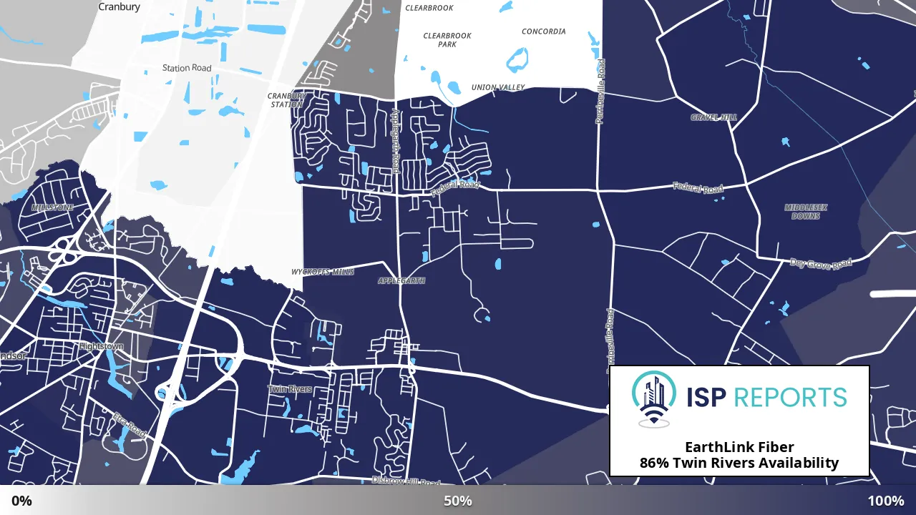Click the Disbrow Hill Road label

tap(406, 483)
